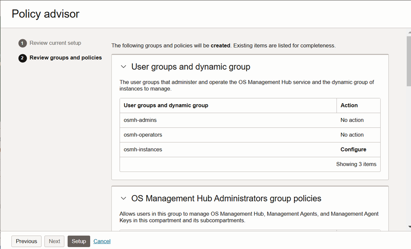Click No action for osmh-admins

[352, 120]
